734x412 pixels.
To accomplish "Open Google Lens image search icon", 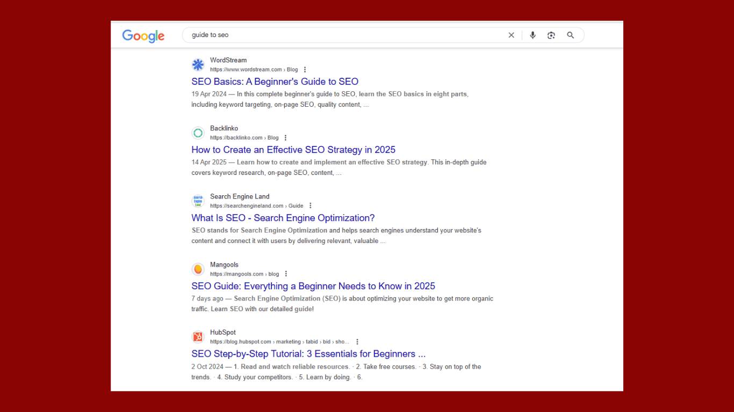I will tap(551, 35).
